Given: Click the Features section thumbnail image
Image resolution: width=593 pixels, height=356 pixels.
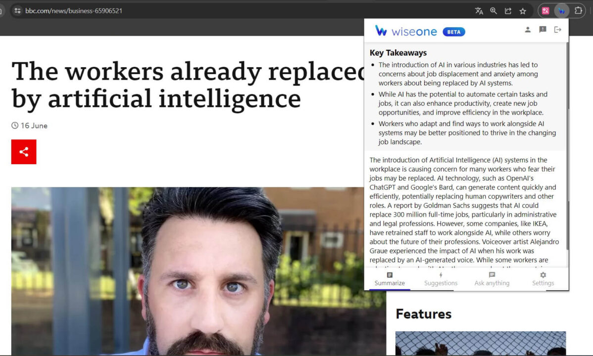Looking at the screenshot, I should coord(480,343).
